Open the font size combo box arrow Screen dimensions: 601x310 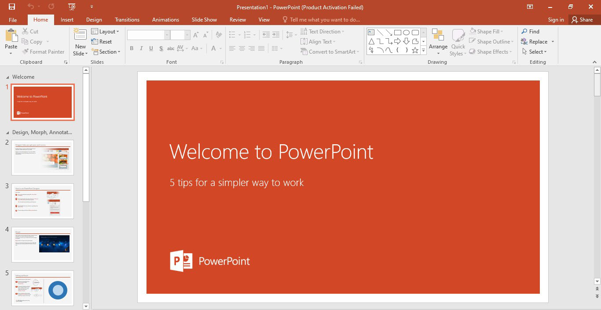click(x=187, y=35)
